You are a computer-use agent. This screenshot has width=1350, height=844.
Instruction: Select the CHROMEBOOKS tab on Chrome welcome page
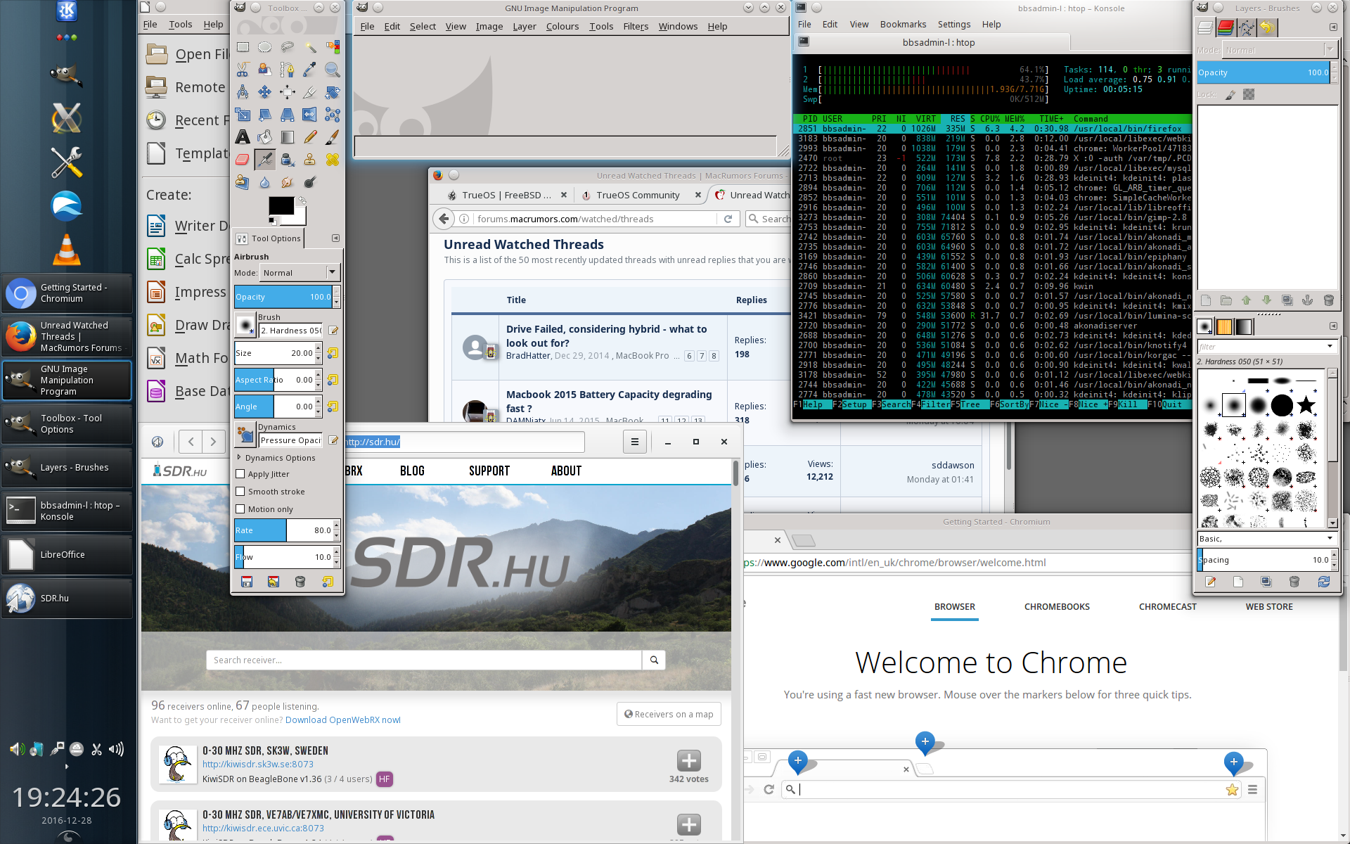coord(1057,606)
